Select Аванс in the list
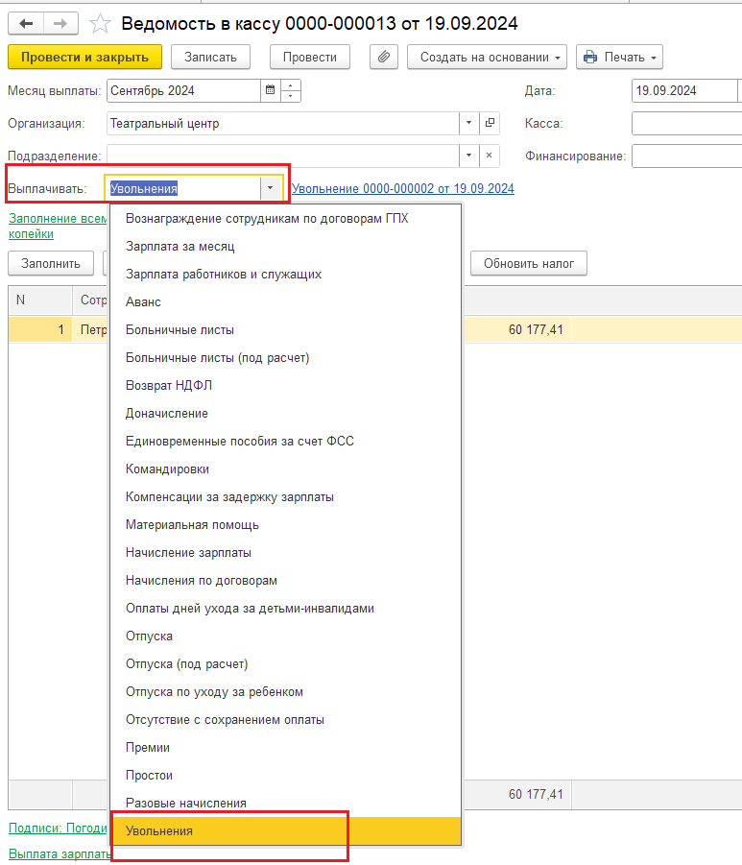 286,301
